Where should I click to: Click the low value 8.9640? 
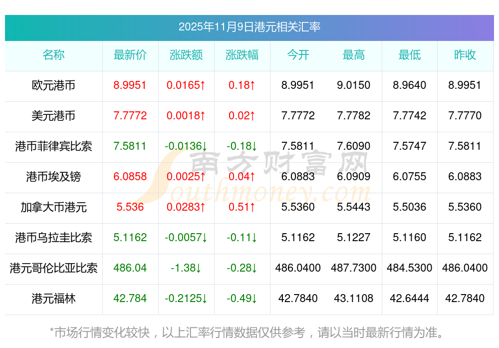click(x=409, y=85)
